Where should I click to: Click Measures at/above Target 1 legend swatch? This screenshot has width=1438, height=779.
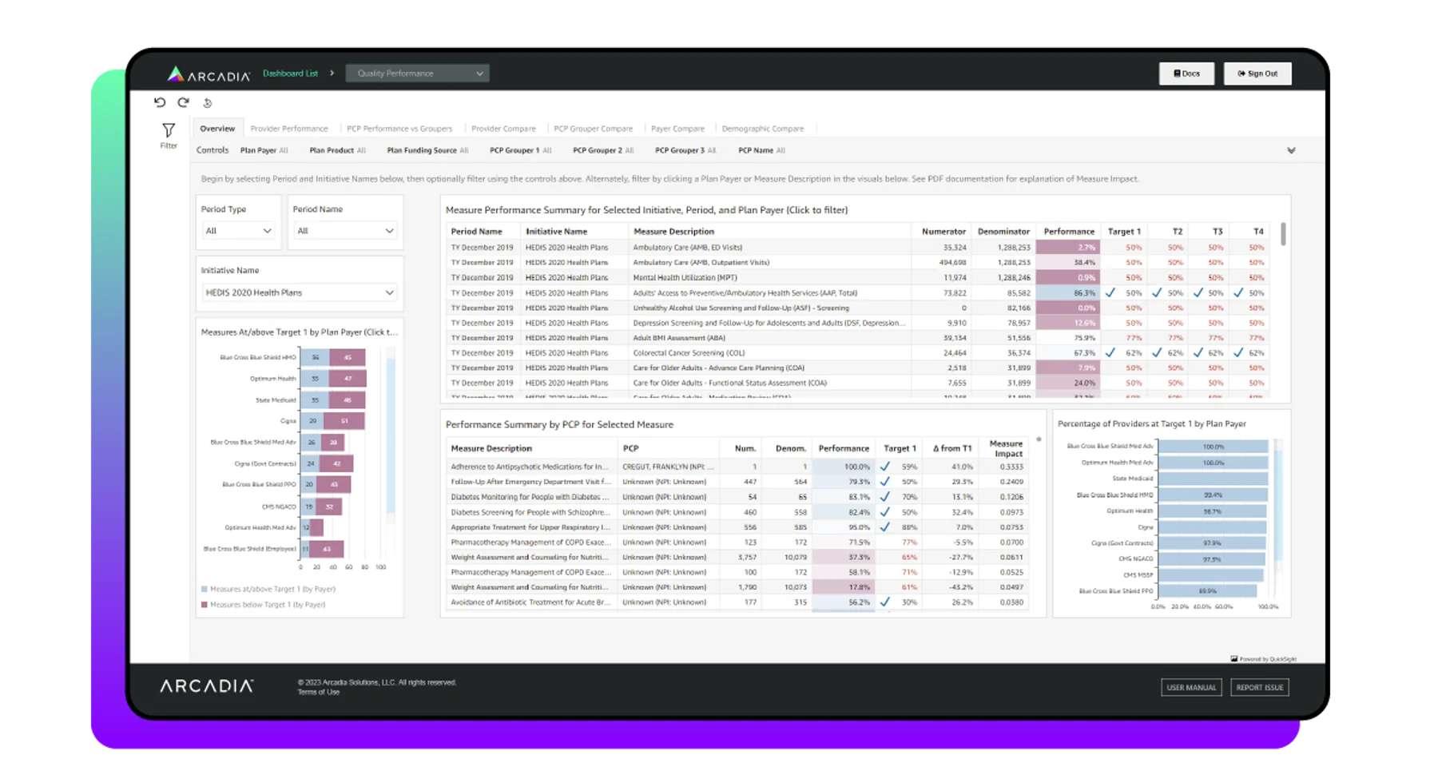point(205,589)
